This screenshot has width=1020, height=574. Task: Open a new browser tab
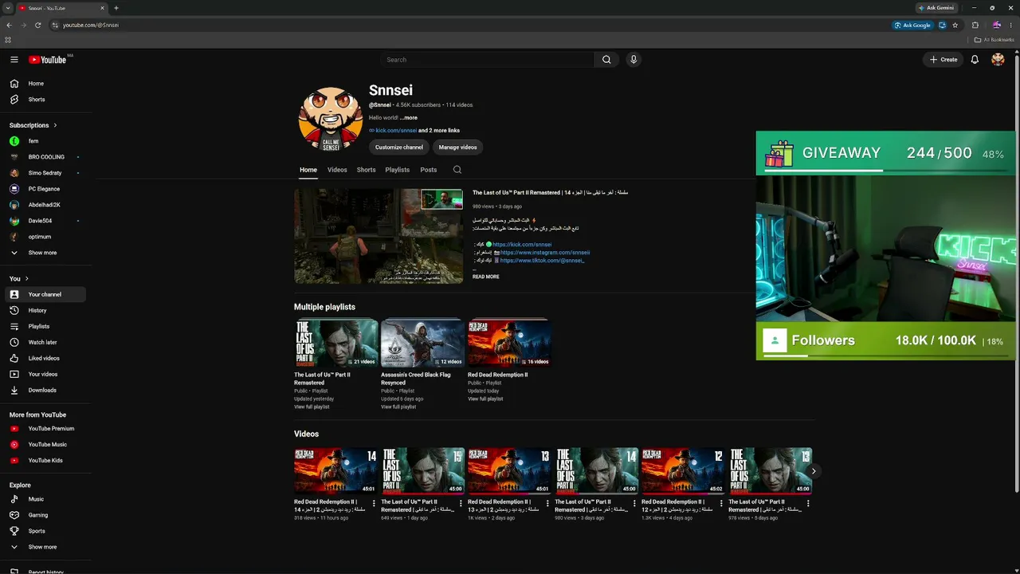(116, 8)
